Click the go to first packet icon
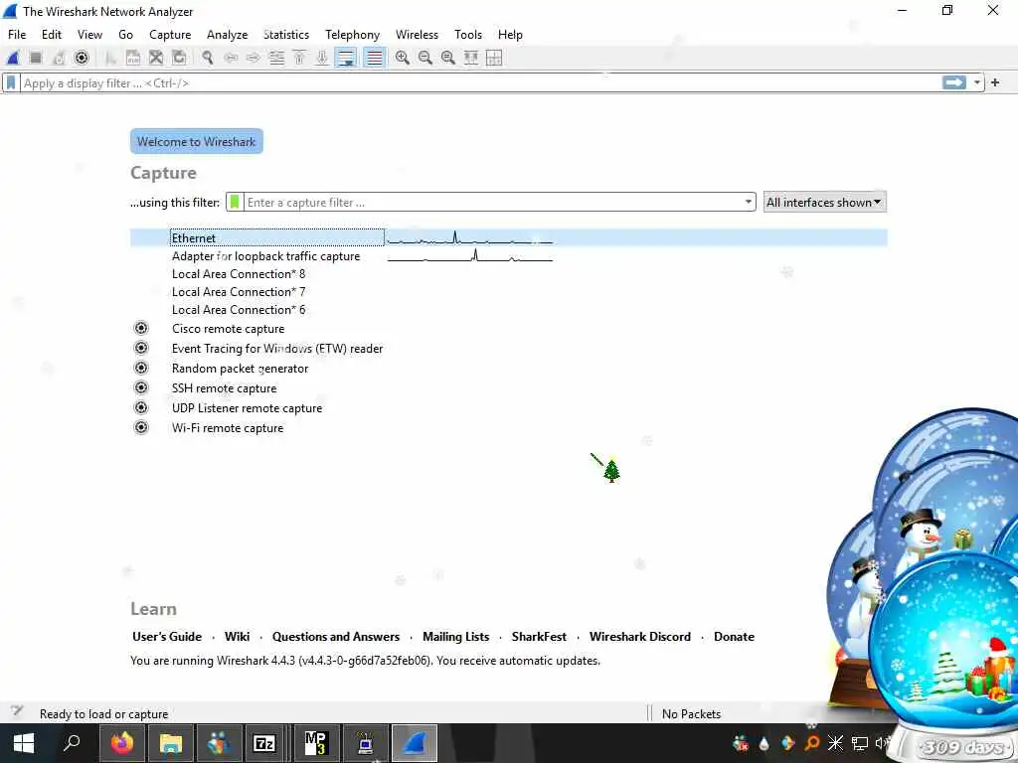Viewport: 1018px width, 763px height. point(299,58)
